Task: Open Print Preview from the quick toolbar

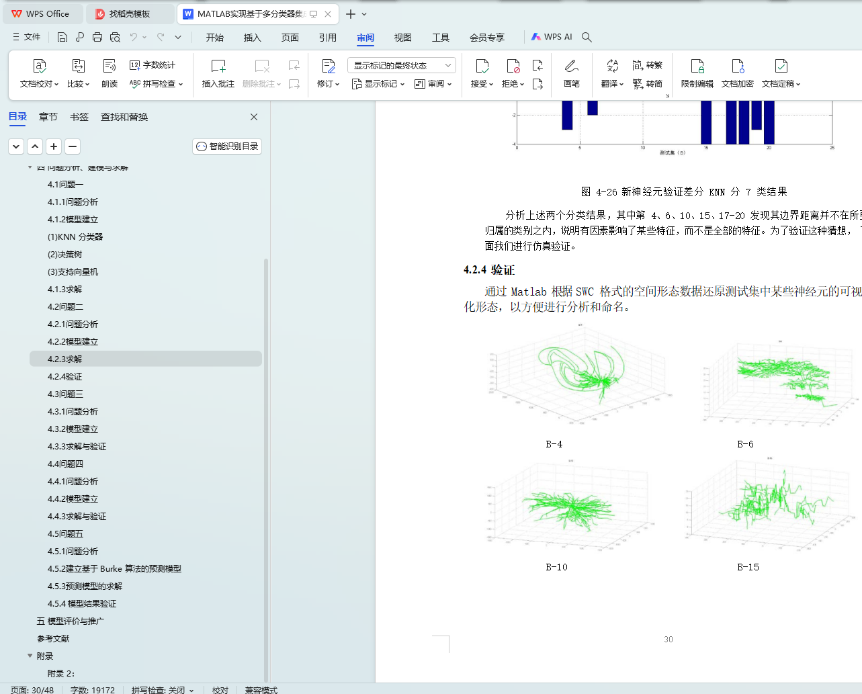Action: click(x=115, y=37)
